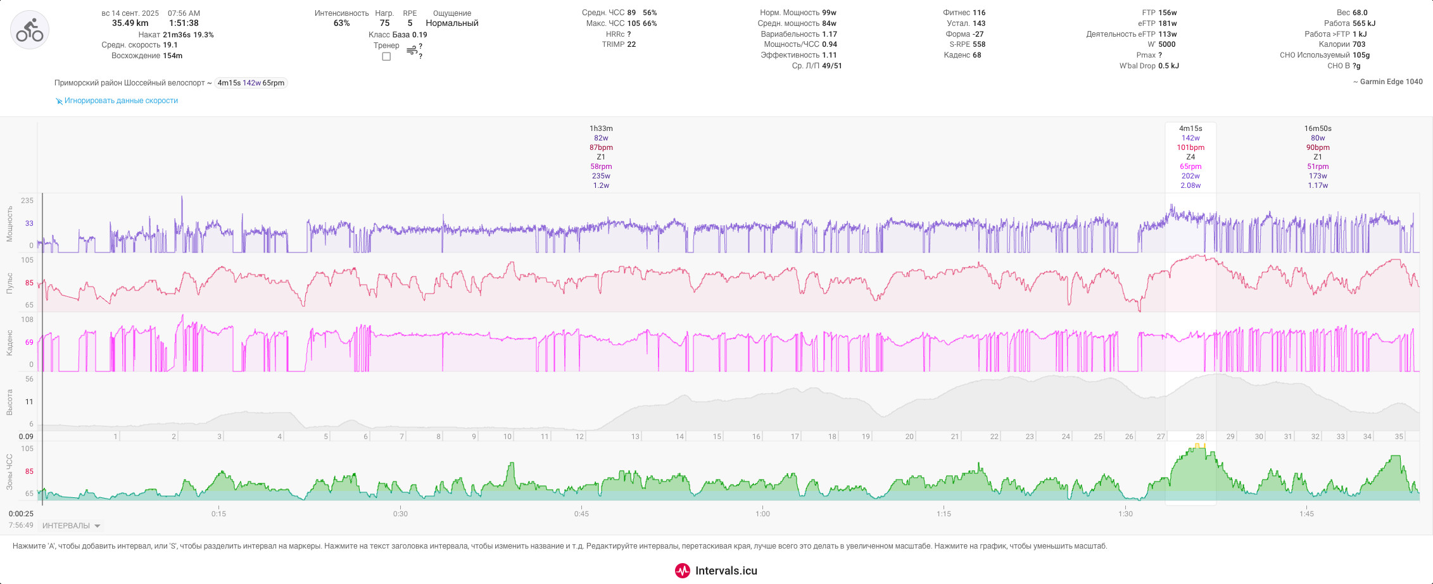This screenshot has width=1433, height=584.
Task: Click the Intervals.icu heart logo
Action: click(683, 571)
